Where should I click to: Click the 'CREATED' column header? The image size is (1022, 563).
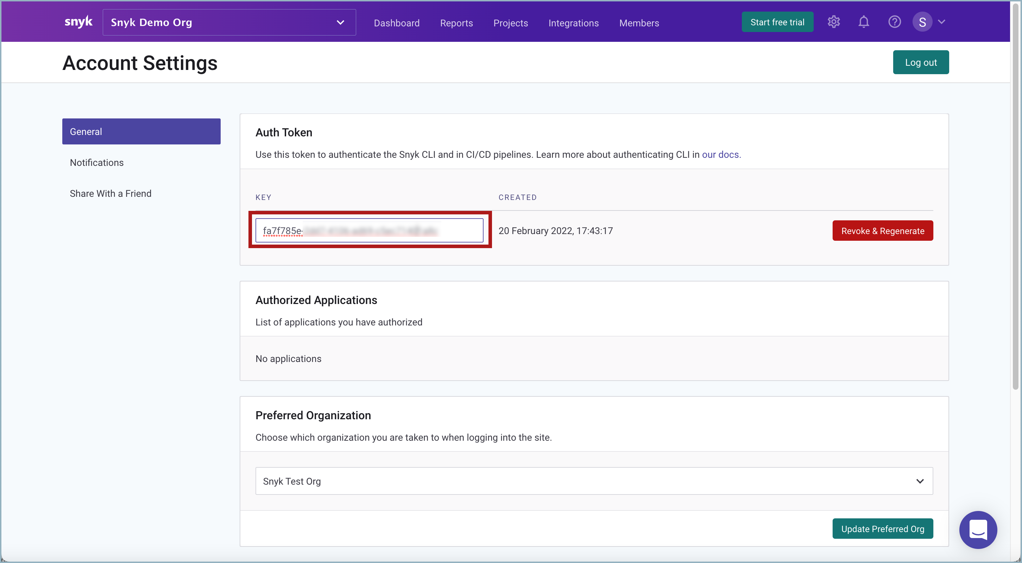click(x=517, y=197)
